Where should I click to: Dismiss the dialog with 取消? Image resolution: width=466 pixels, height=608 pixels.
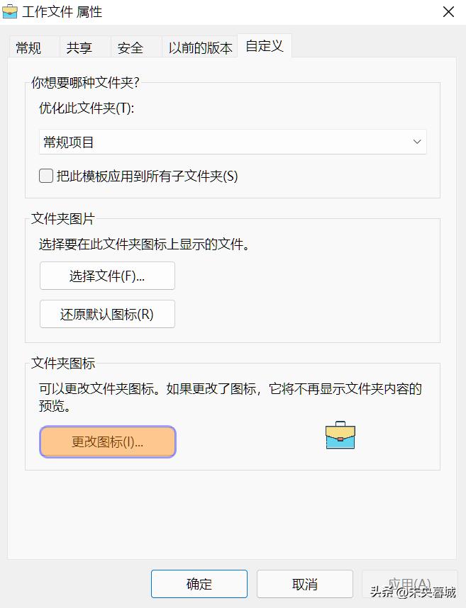tap(304, 584)
